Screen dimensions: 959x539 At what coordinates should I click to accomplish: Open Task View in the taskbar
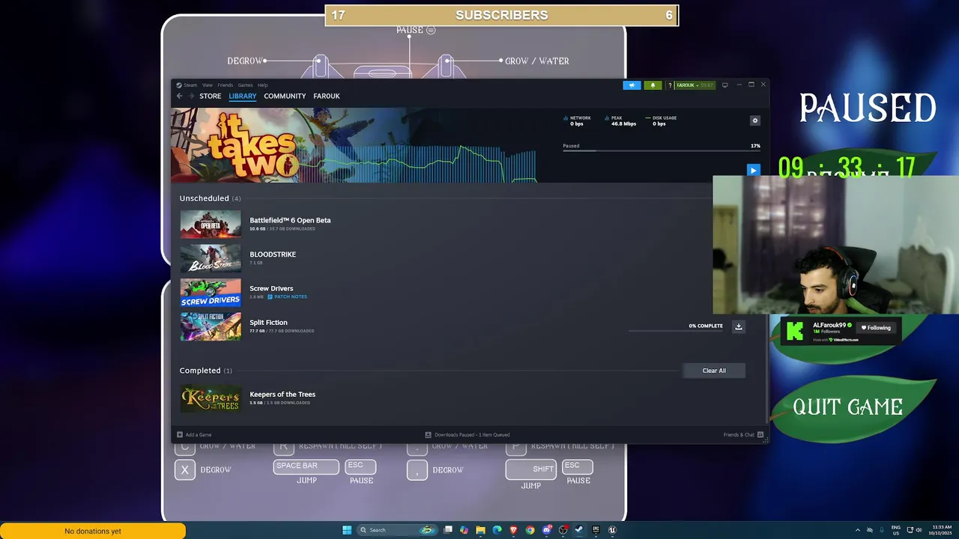(448, 530)
